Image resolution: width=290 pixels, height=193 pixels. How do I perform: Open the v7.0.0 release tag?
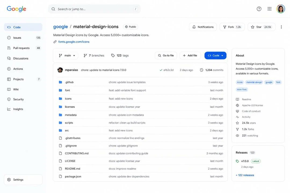pos(245,161)
